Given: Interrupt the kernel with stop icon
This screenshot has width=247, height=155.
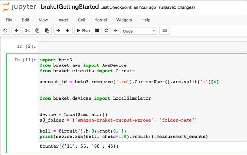Looking at the screenshot, I should point(97,31).
